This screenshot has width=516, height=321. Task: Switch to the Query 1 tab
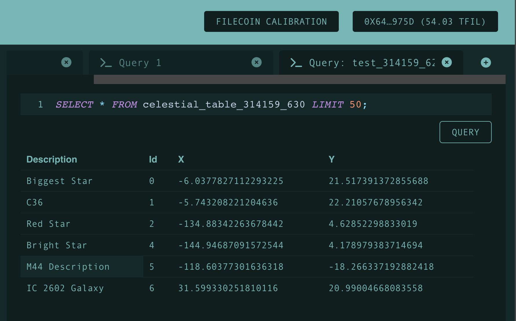pos(181,63)
